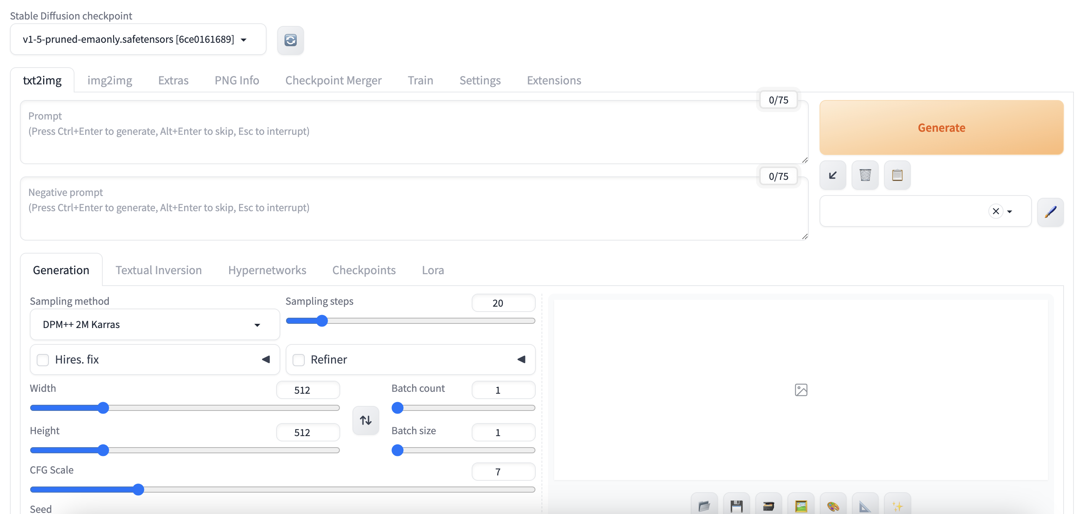The image size is (1080, 514).
Task: Click the trash clear prompt icon
Action: [865, 175]
